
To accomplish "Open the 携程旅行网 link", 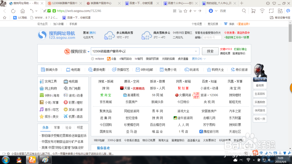I will (209, 132).
